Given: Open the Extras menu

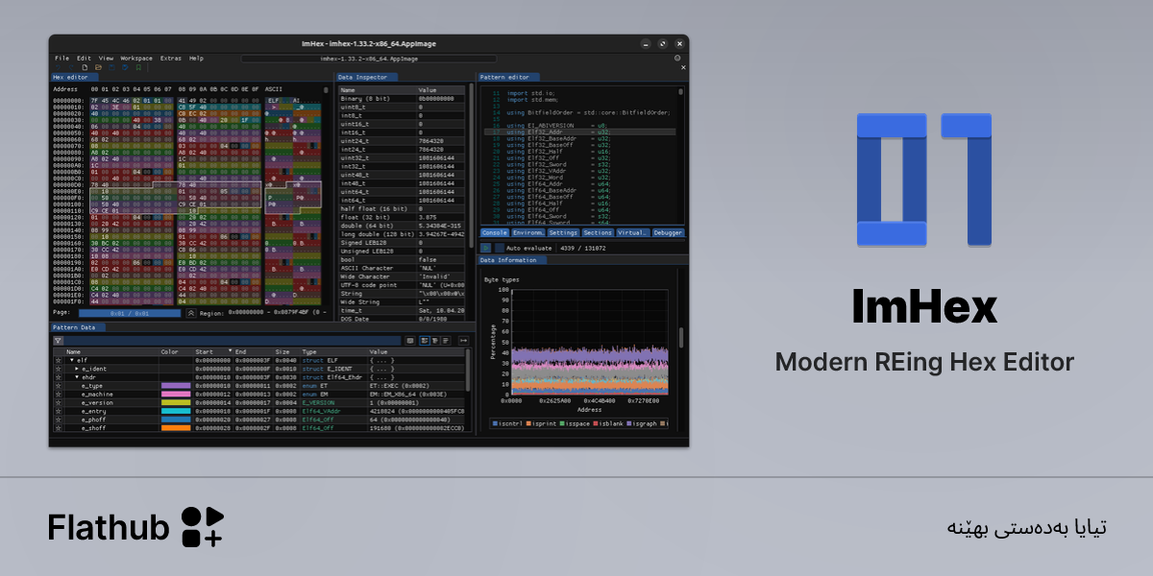Looking at the screenshot, I should coord(171,58).
